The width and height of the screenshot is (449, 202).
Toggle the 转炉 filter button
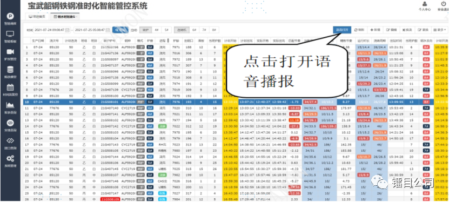tap(146, 30)
